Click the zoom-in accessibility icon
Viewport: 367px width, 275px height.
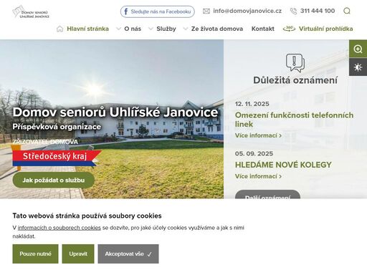pyautogui.click(x=358, y=49)
